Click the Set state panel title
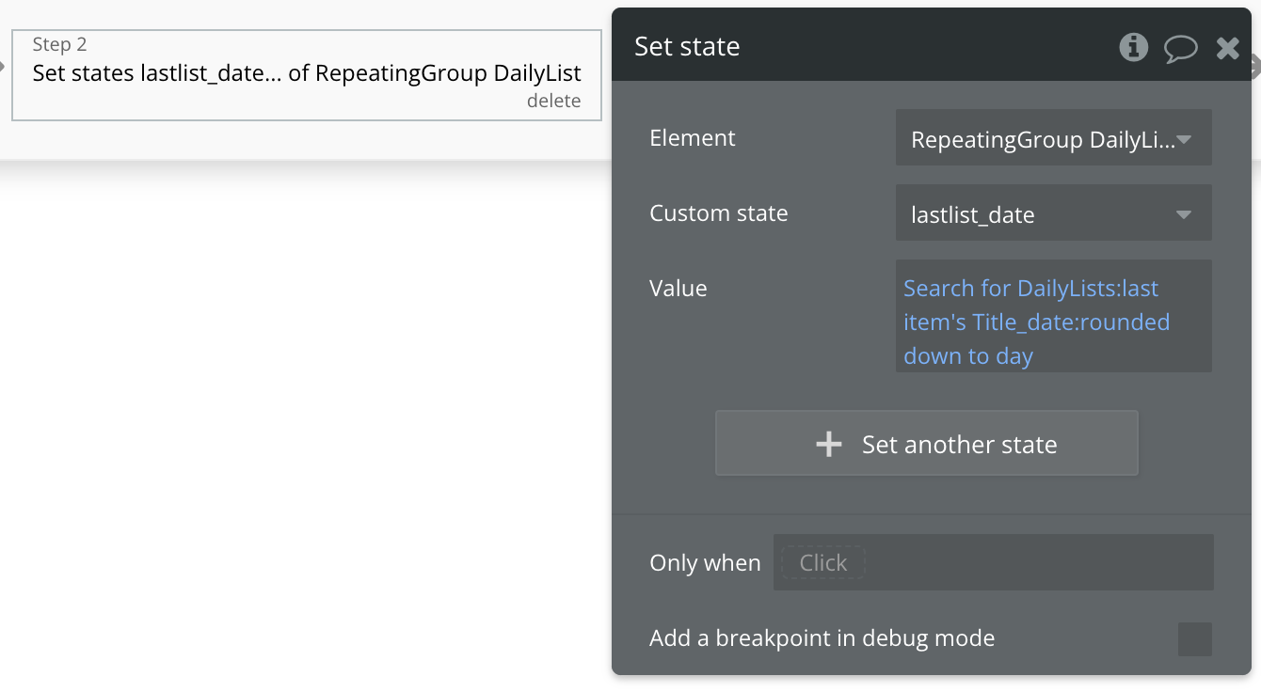The image size is (1261, 692). pyautogui.click(x=687, y=47)
